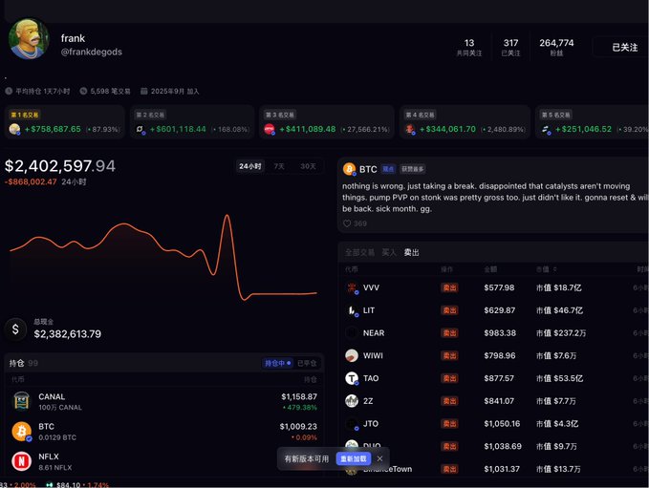Viewport: 649px width, 488px height.
Task: Click the JTO token icon in trades
Action: pos(352,424)
